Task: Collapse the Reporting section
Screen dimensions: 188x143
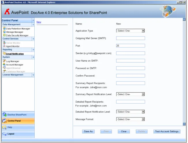Action: [33, 49]
